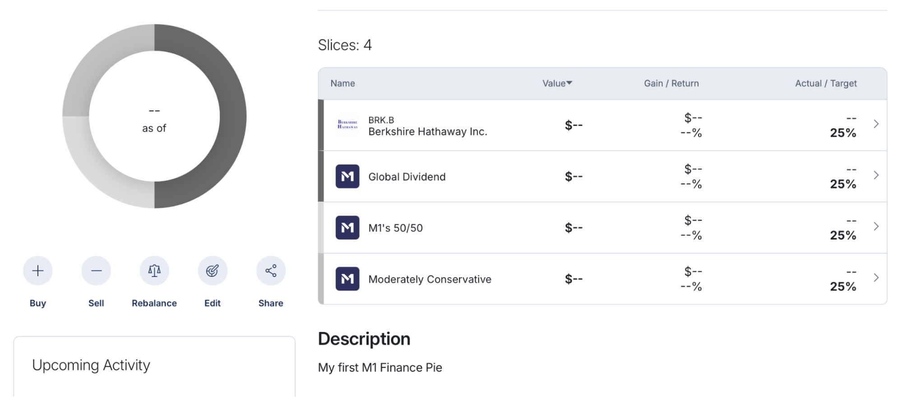
Task: Click the 25% target for Global Dividend
Action: (843, 184)
